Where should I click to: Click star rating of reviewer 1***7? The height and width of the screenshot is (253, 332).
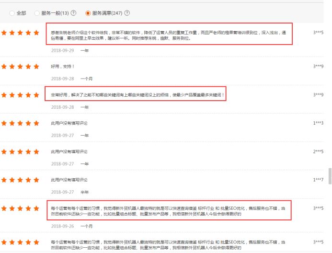(x=20, y=180)
